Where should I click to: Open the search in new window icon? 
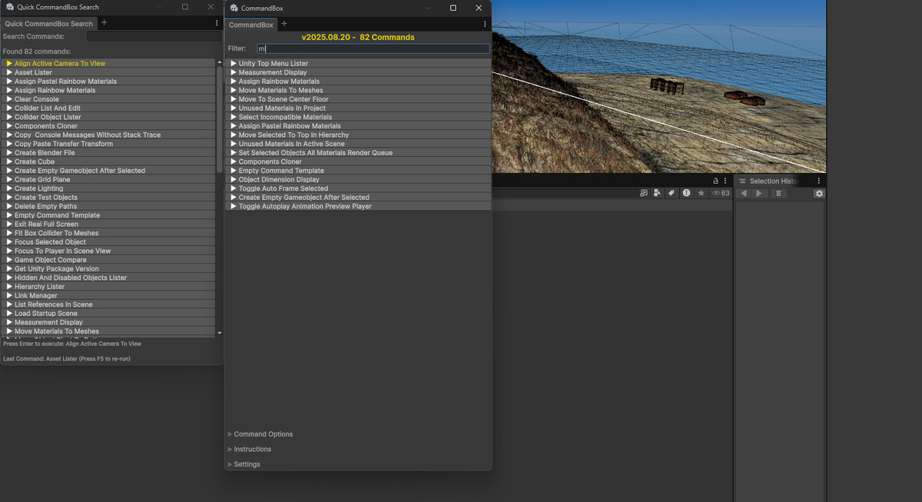coord(643,193)
